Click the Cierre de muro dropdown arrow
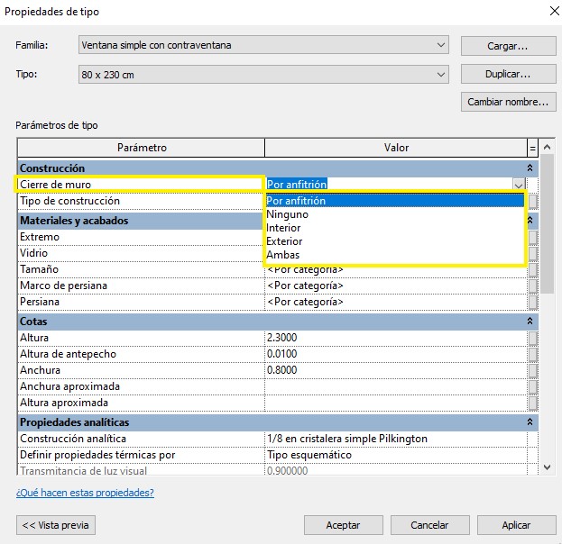 pyautogui.click(x=519, y=185)
